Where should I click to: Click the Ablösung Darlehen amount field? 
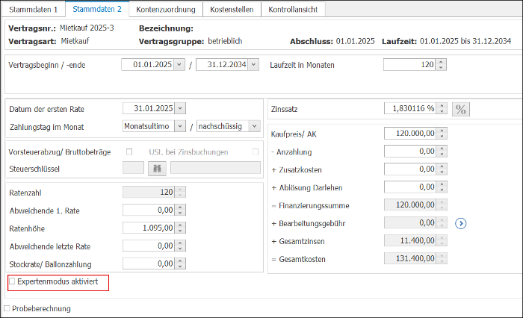(x=410, y=187)
